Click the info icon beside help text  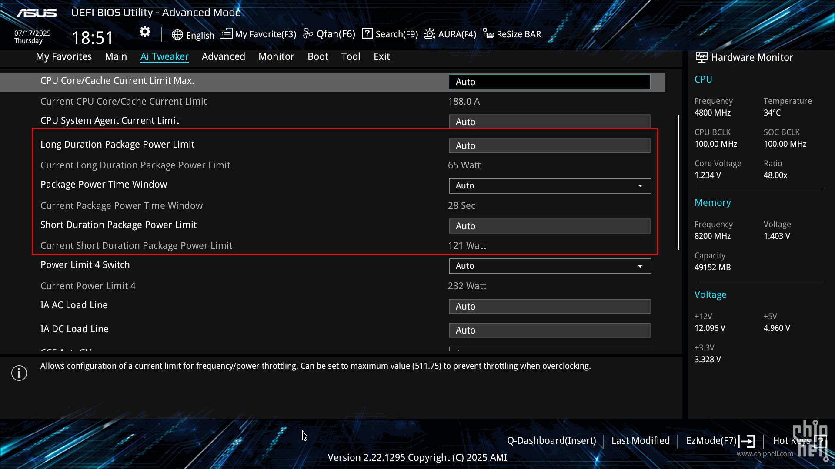[19, 373]
